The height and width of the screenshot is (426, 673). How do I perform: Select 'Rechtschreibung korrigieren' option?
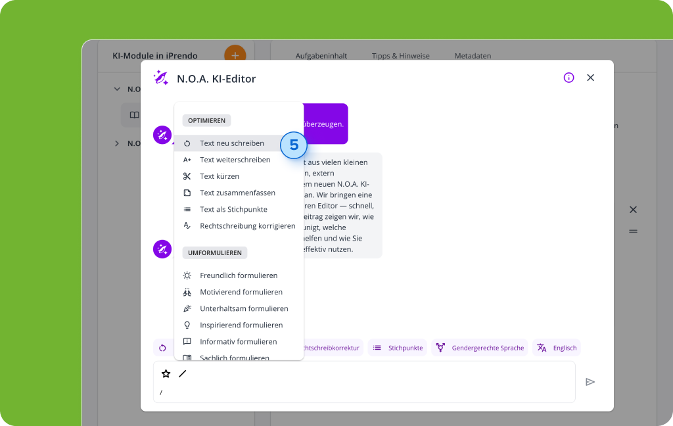[x=247, y=226]
